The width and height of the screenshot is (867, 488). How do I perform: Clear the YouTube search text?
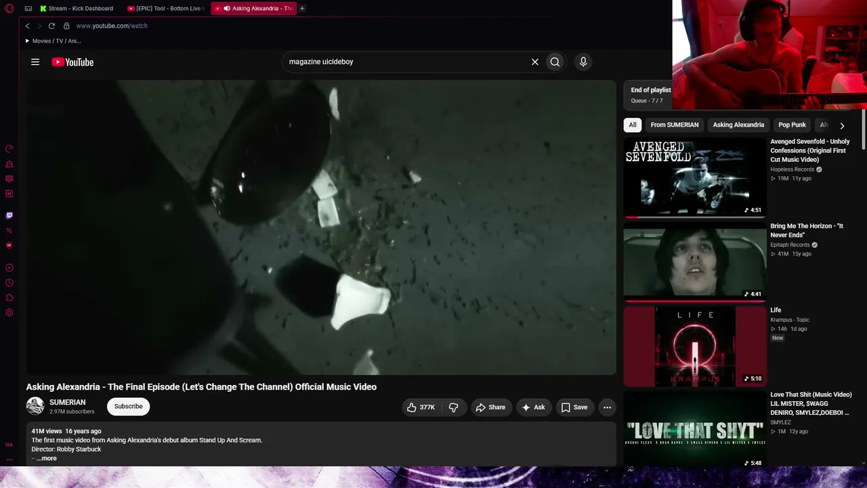pyautogui.click(x=535, y=62)
